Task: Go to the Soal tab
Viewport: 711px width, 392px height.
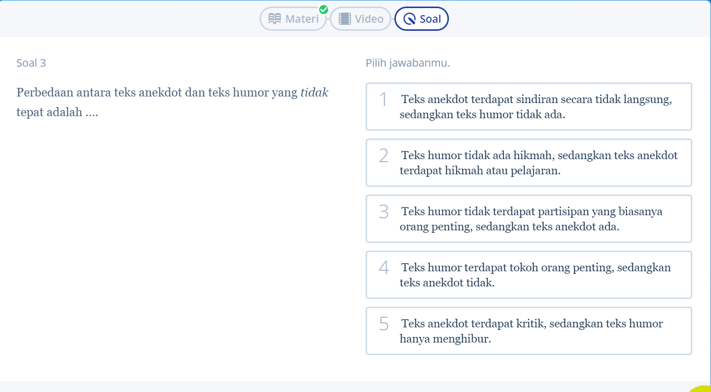Action: coord(422,19)
